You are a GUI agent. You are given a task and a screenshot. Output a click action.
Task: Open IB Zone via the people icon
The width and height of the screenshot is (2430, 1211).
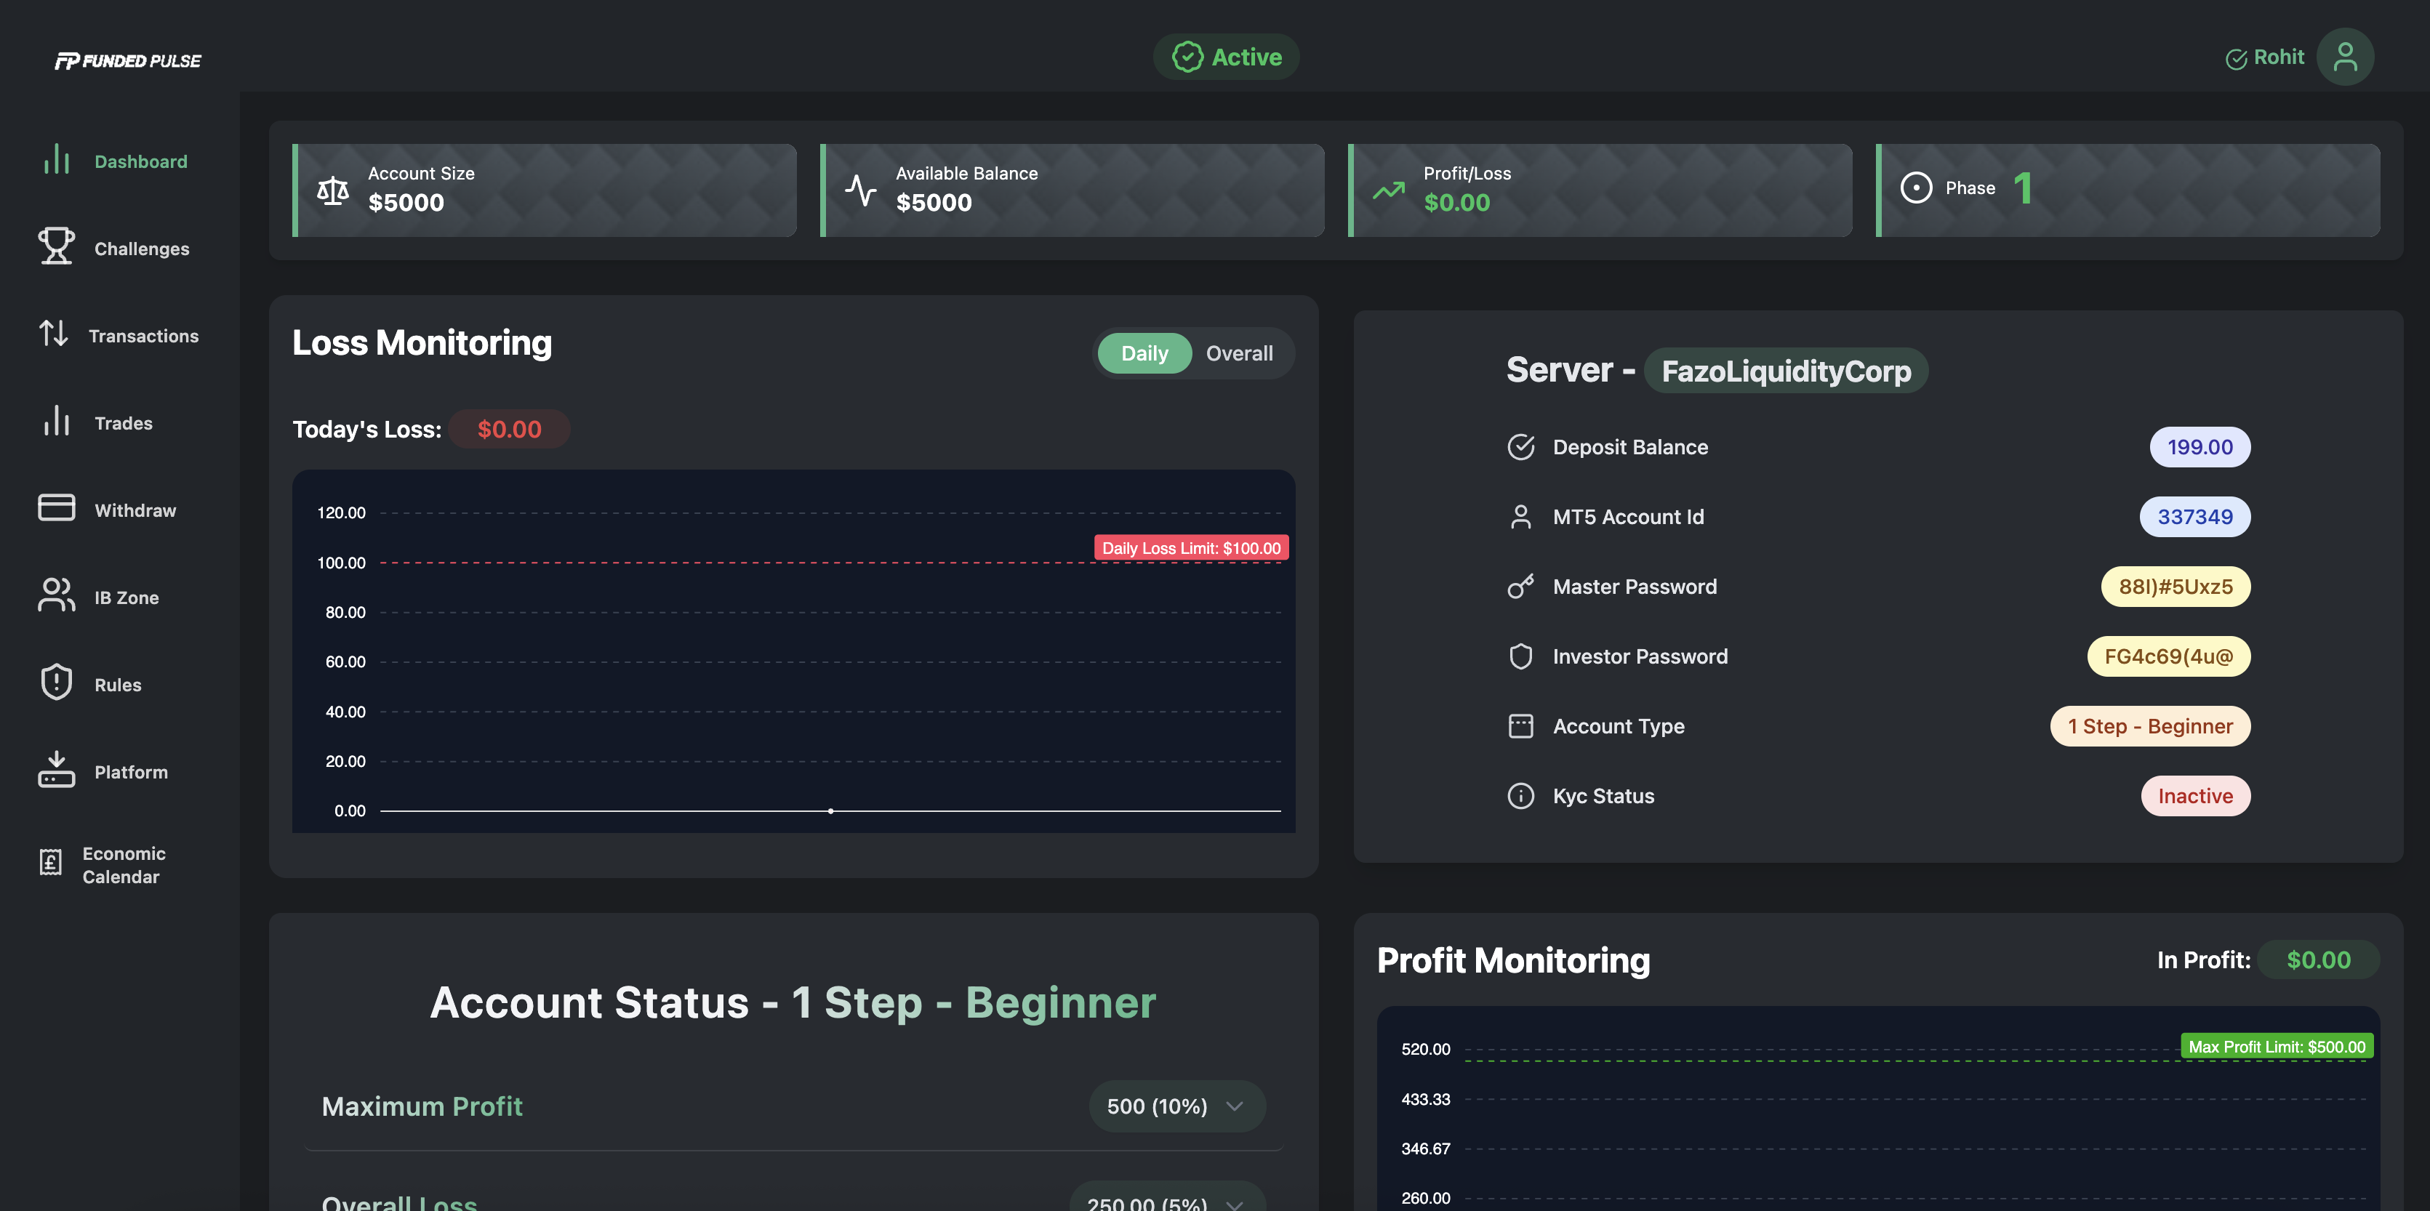57,595
